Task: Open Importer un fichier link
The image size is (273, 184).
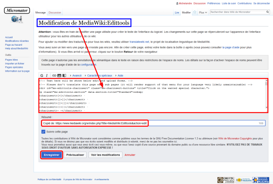Action: click(15, 64)
